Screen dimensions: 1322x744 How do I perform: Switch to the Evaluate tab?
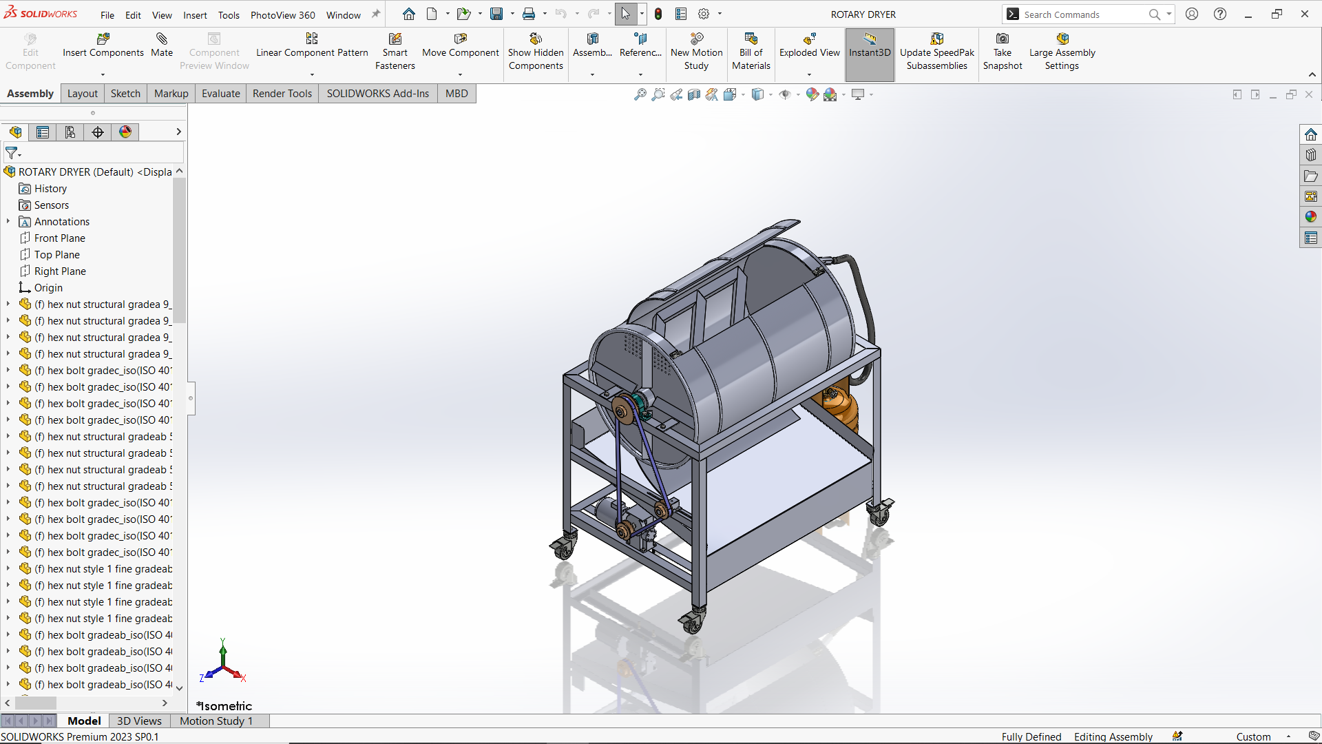coord(220,94)
